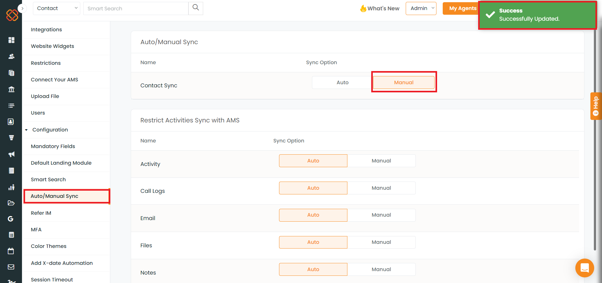Viewport: 602px width, 283px height.
Task: Open the chat bubble support widget
Action: click(x=584, y=268)
